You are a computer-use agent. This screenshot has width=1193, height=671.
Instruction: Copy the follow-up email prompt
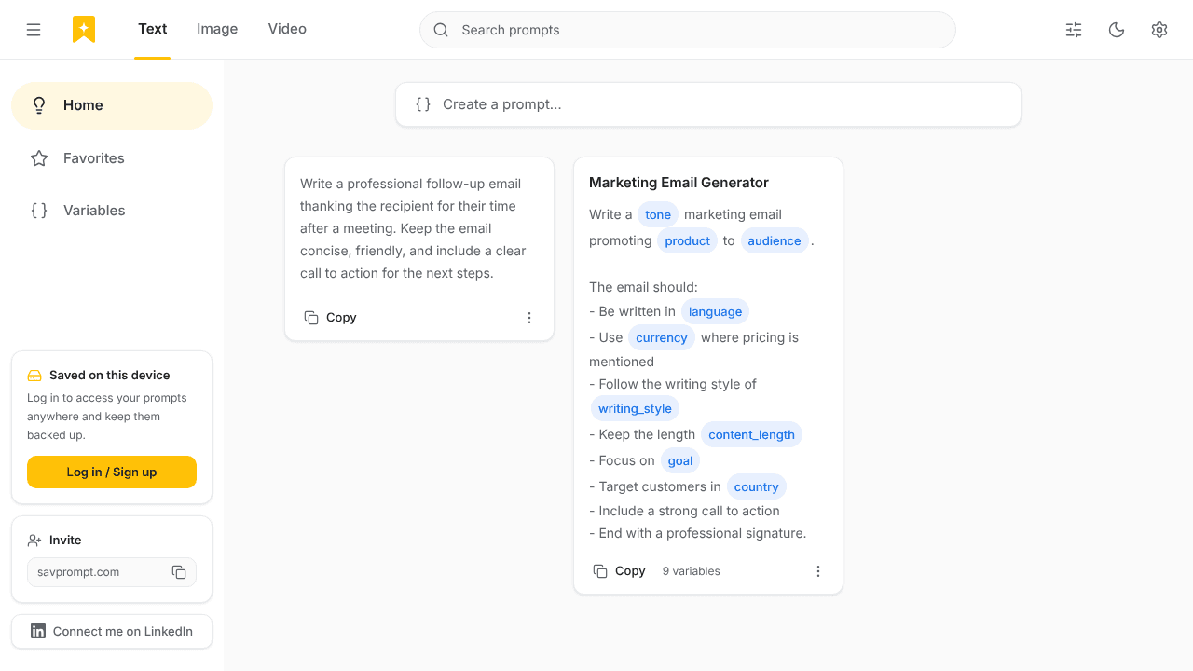[331, 318]
